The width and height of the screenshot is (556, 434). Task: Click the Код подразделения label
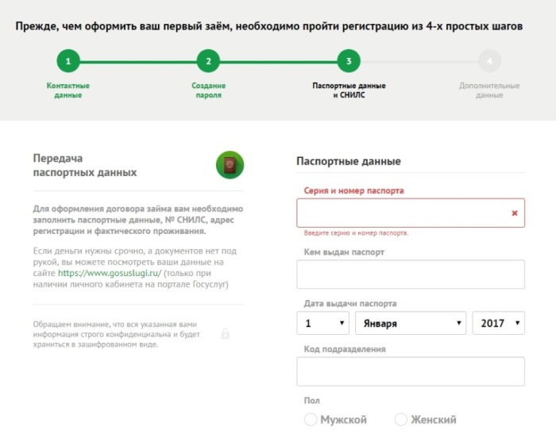point(345,349)
